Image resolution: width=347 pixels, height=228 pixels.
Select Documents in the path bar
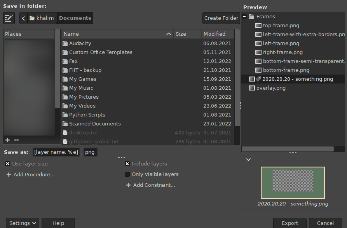pos(75,18)
